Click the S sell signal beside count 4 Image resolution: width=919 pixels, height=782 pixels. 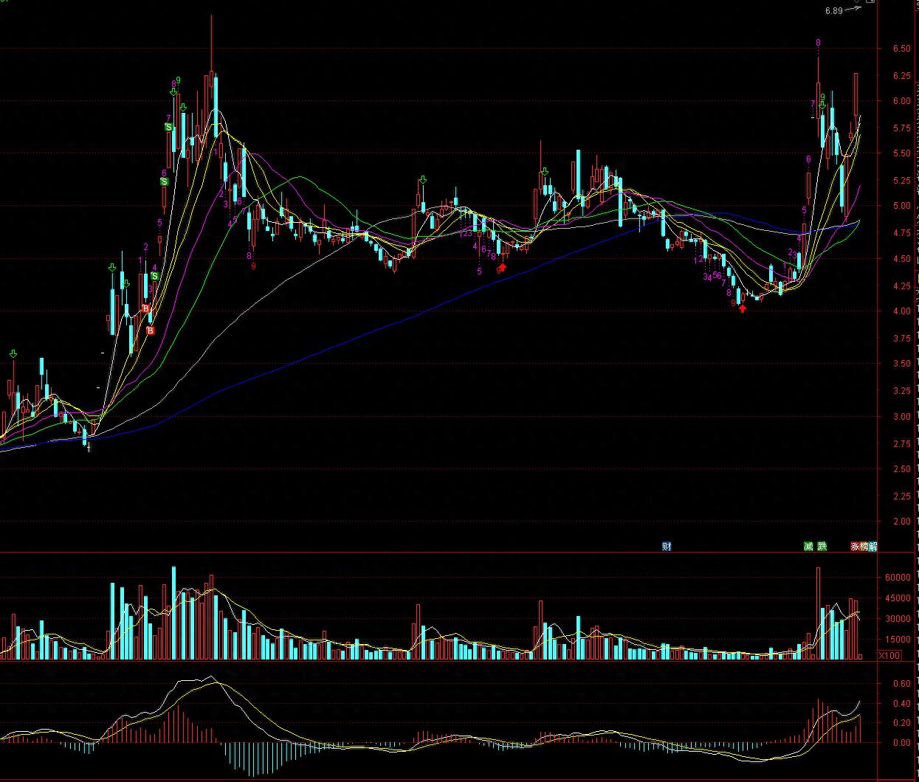[x=155, y=276]
